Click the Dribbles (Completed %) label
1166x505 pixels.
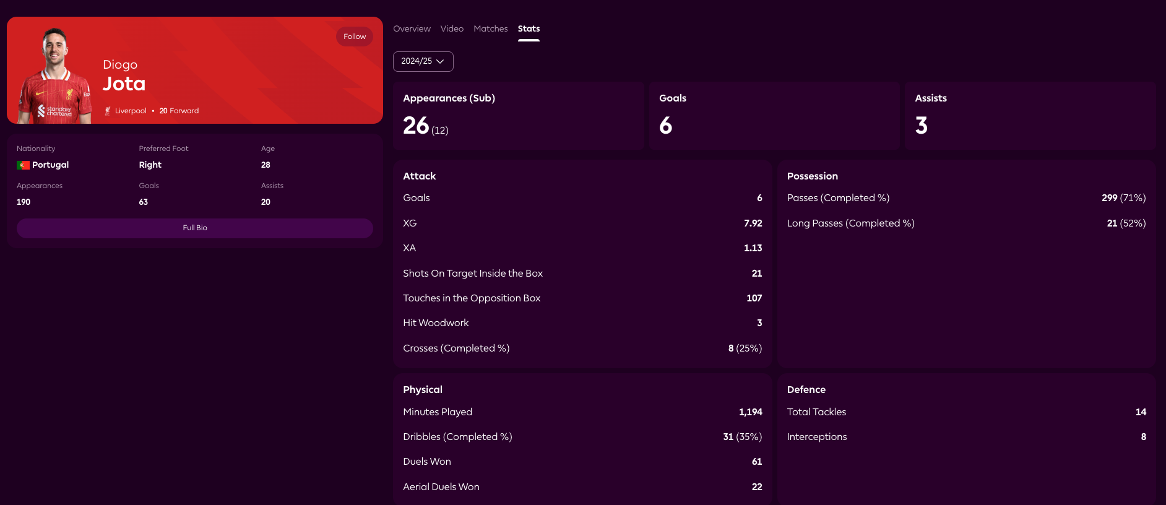pyautogui.click(x=457, y=436)
